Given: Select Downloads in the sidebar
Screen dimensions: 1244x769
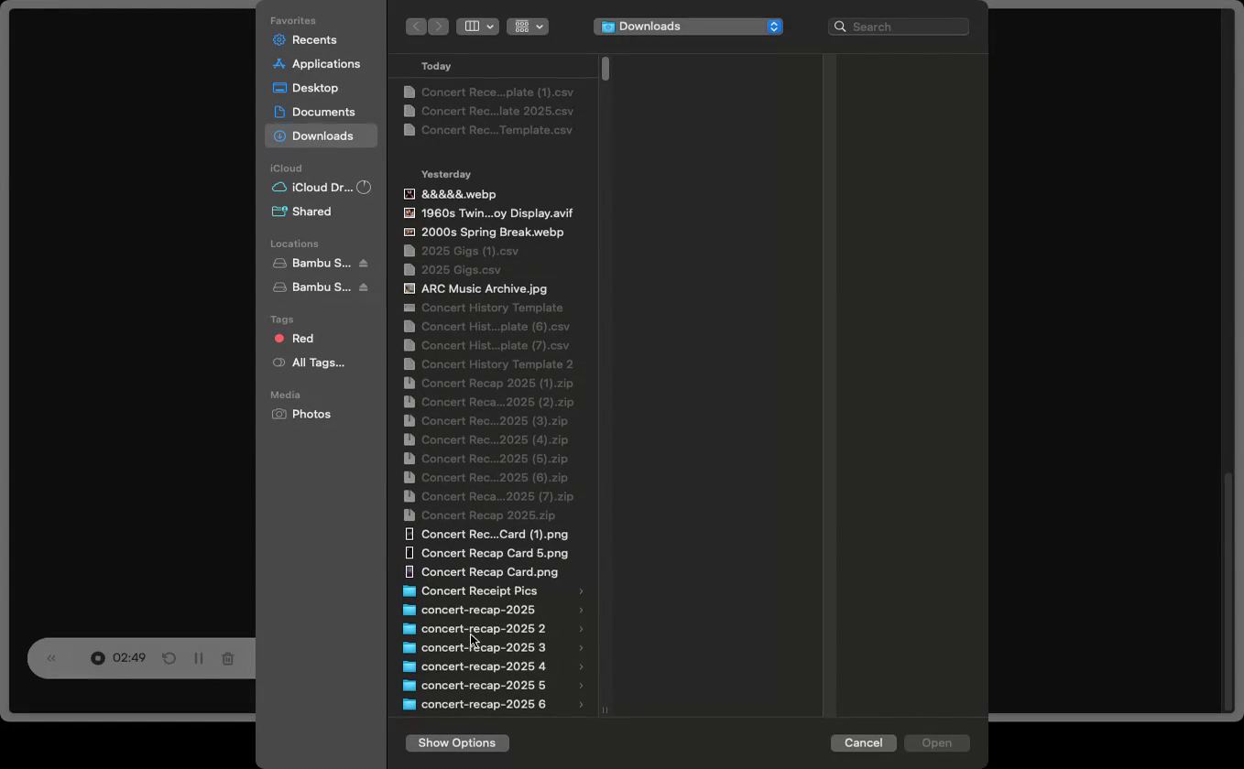Looking at the screenshot, I should [322, 135].
